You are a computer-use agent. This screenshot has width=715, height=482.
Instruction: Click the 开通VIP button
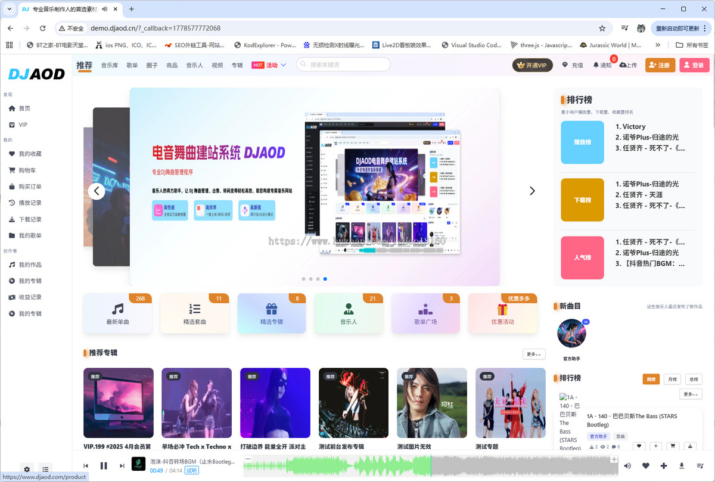(x=532, y=65)
